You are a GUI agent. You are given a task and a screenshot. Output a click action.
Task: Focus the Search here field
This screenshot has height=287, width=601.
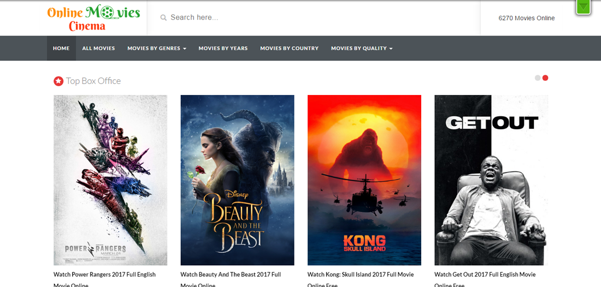point(314,17)
